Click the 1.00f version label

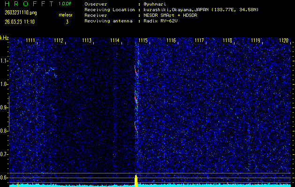[x=65, y=4]
